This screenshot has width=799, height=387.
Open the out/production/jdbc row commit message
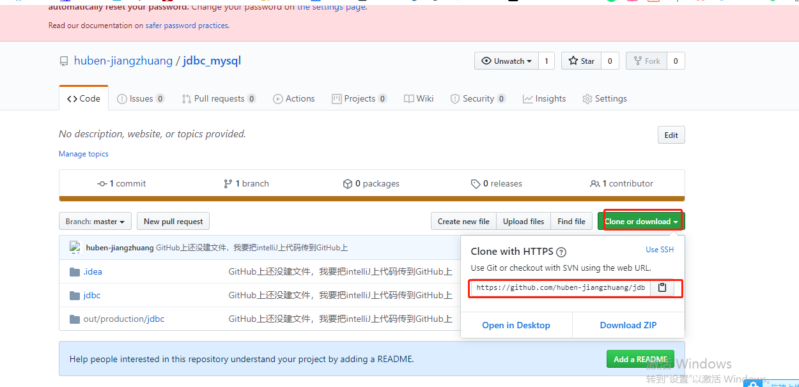click(340, 319)
